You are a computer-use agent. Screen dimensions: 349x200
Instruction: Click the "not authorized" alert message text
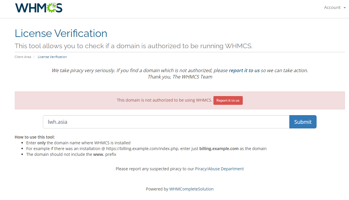coord(165,100)
